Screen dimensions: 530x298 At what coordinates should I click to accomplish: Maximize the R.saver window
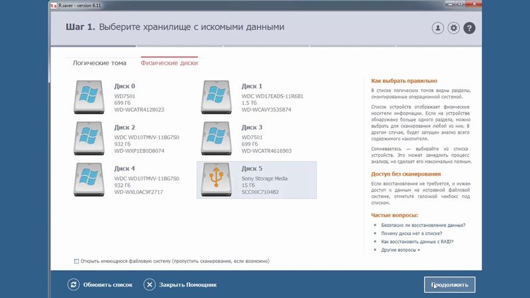coord(460,4)
